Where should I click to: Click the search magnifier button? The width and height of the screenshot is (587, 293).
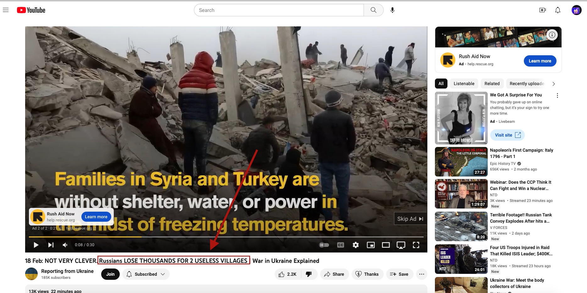coord(373,10)
